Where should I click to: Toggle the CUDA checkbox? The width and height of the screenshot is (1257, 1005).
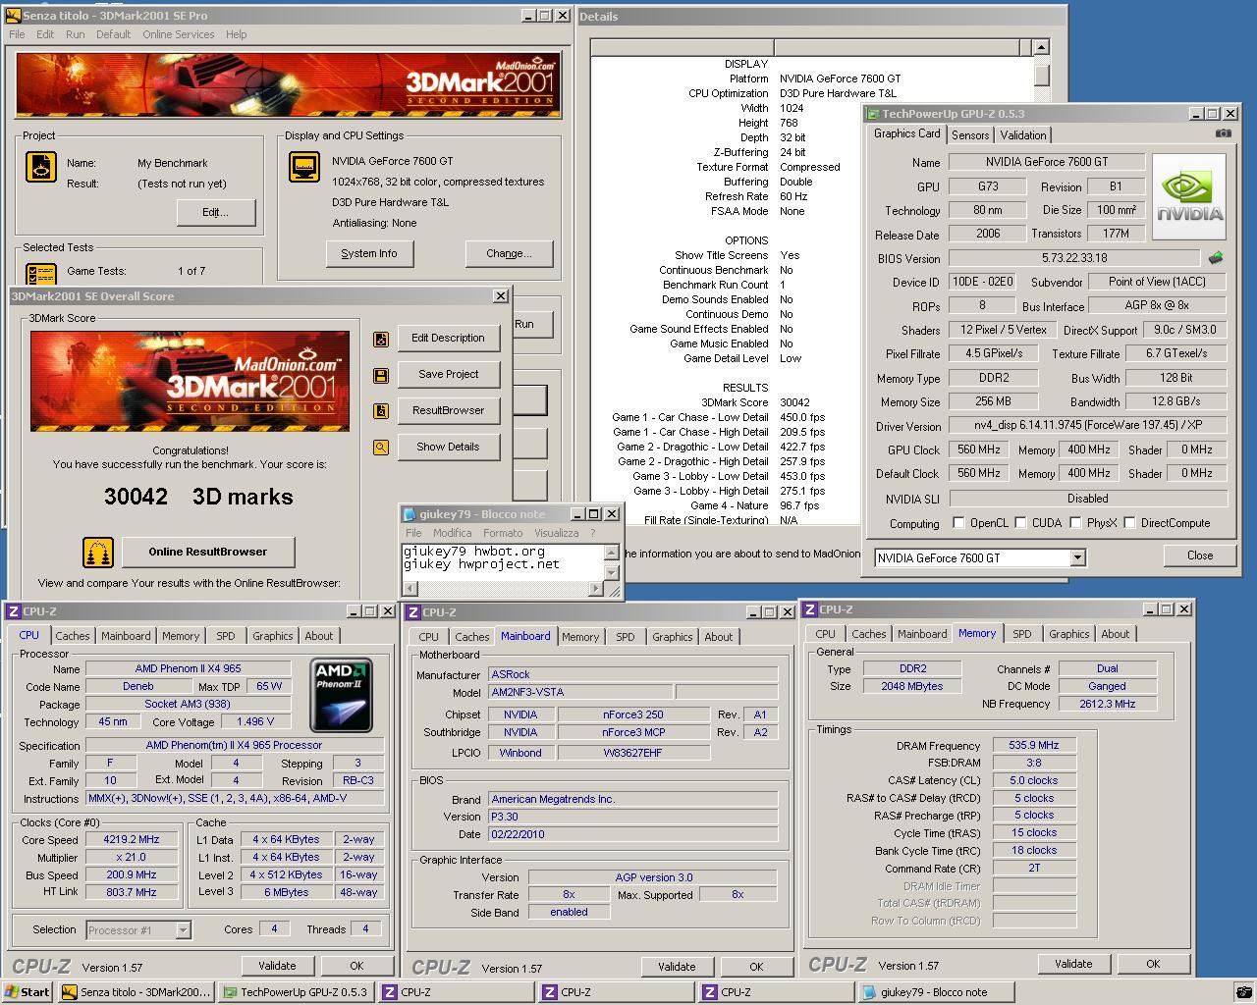(x=1020, y=523)
